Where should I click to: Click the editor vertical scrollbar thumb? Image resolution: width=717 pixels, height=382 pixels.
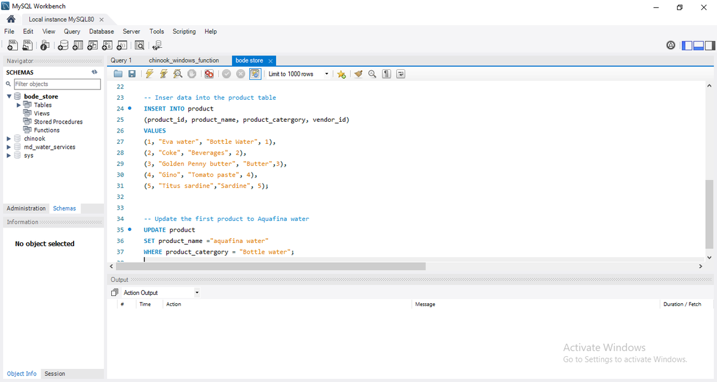coord(709,214)
